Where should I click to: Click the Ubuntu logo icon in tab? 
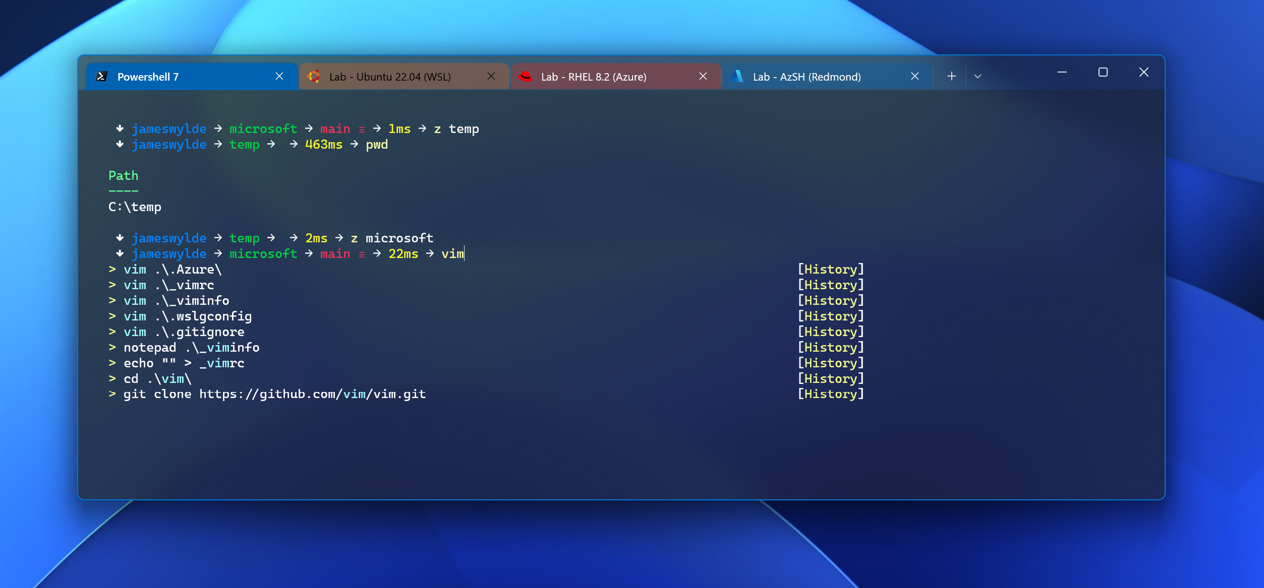pos(314,77)
